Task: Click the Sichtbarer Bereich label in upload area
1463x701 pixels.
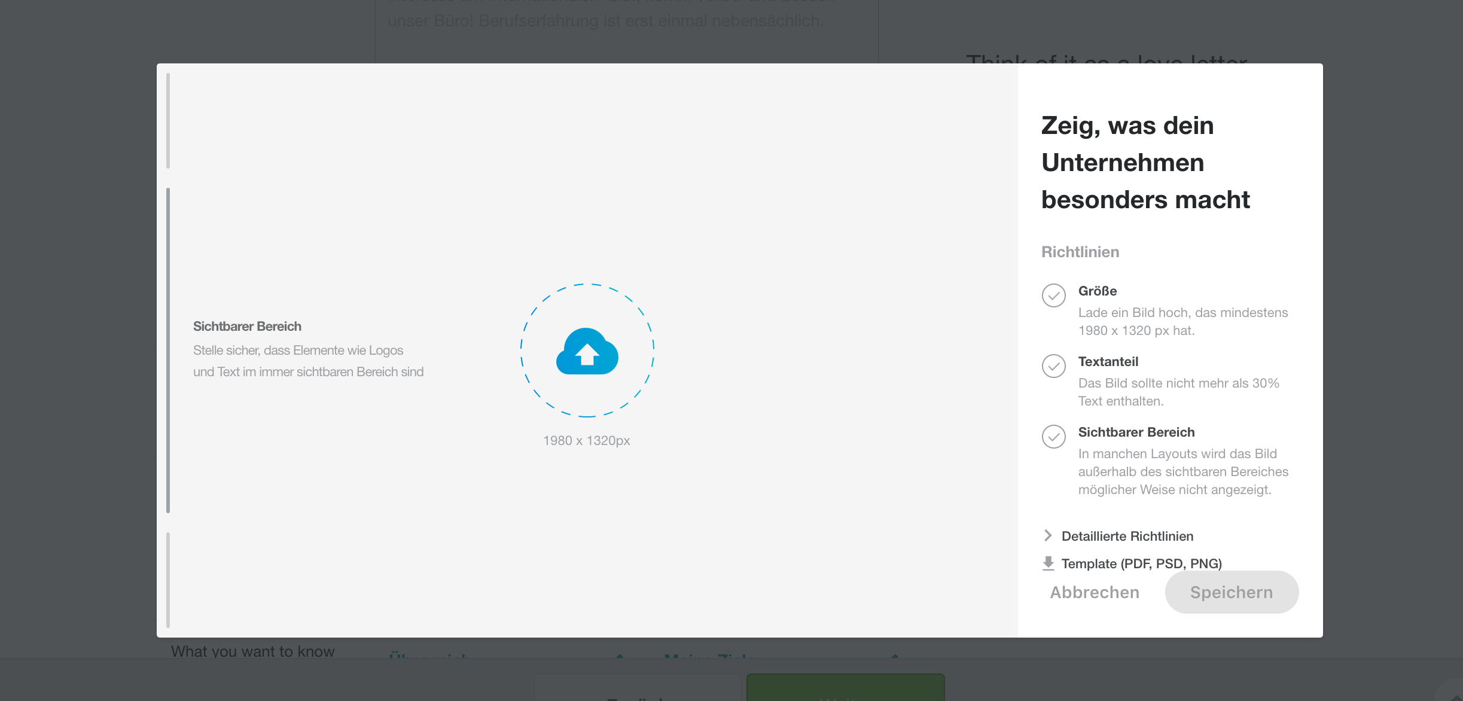Action: click(x=247, y=327)
